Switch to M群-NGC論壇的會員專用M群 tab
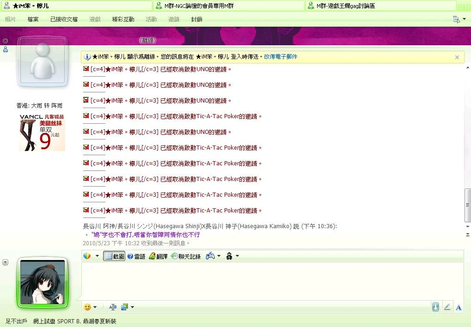The width and height of the screenshot is (471, 327). tap(228, 6)
